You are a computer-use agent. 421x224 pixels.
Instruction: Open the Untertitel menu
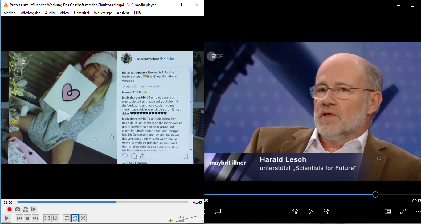(x=81, y=13)
